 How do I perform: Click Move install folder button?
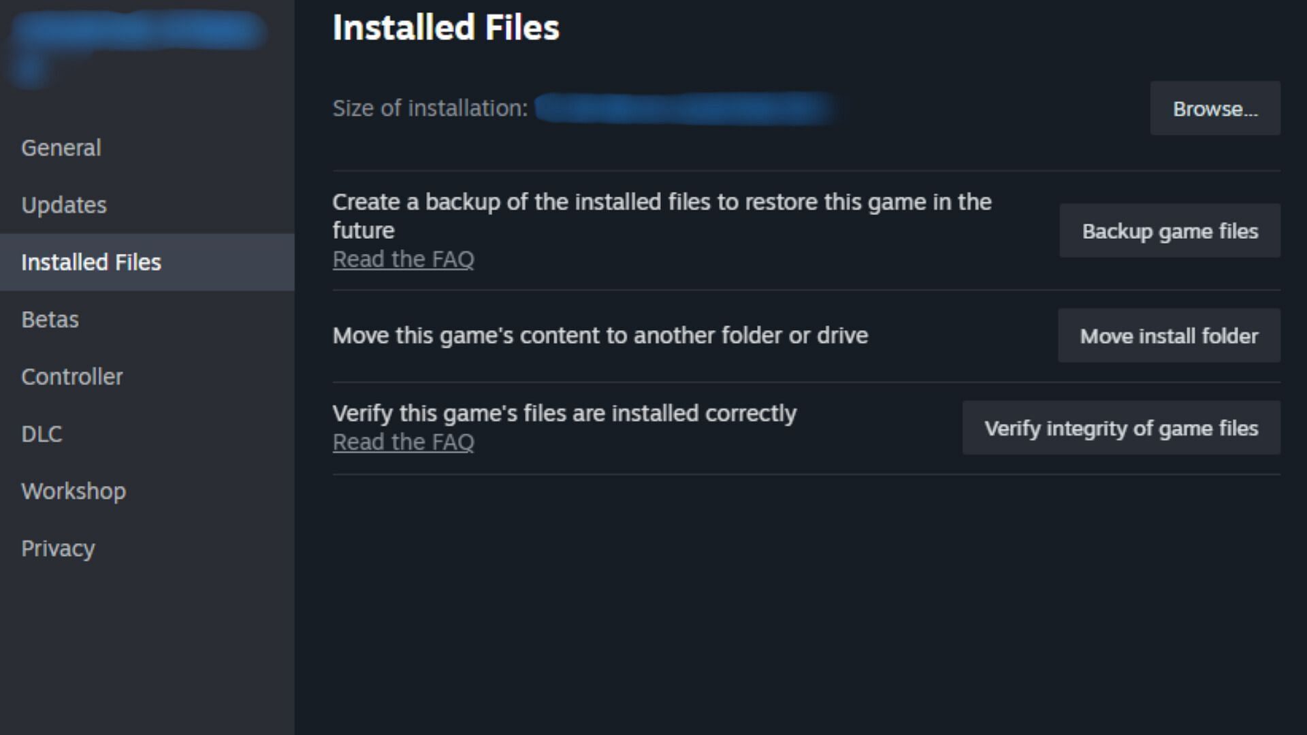click(x=1169, y=335)
